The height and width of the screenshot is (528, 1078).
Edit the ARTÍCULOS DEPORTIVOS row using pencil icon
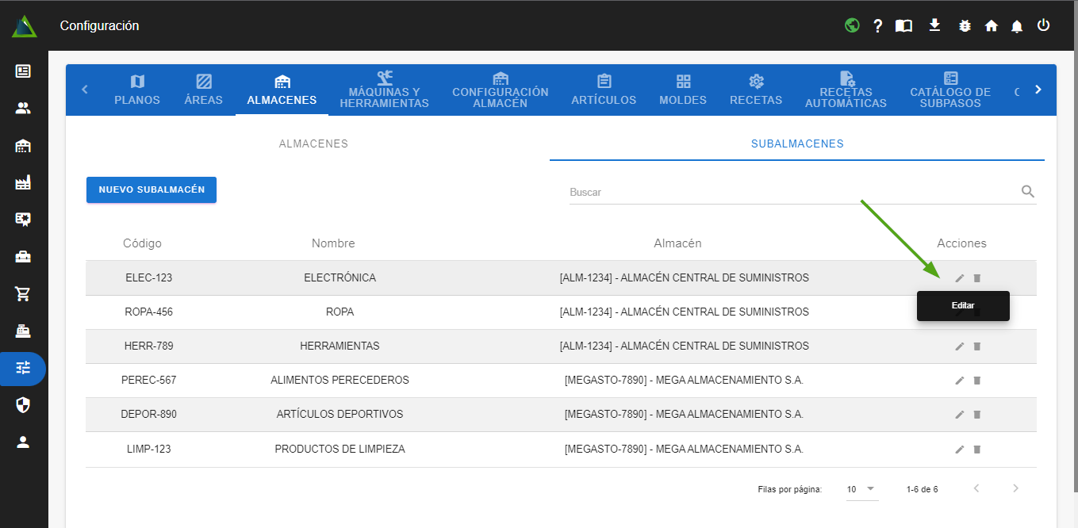click(960, 415)
